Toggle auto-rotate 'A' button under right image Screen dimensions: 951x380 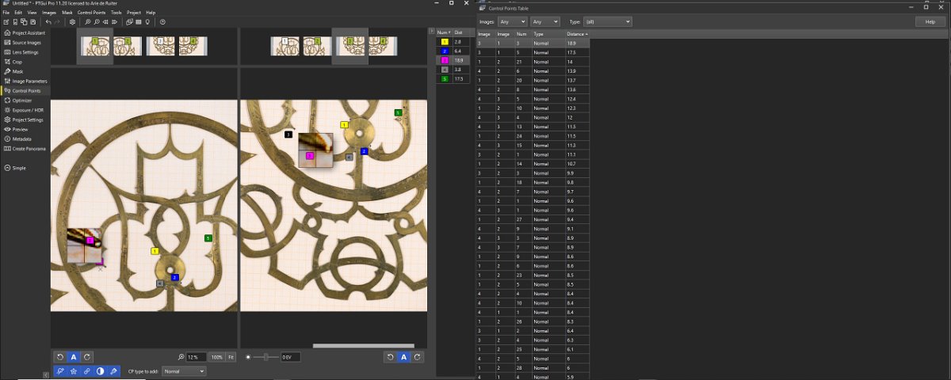coord(403,357)
